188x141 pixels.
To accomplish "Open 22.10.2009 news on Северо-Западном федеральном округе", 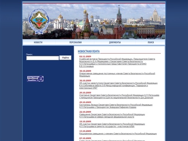I will [112, 115].
